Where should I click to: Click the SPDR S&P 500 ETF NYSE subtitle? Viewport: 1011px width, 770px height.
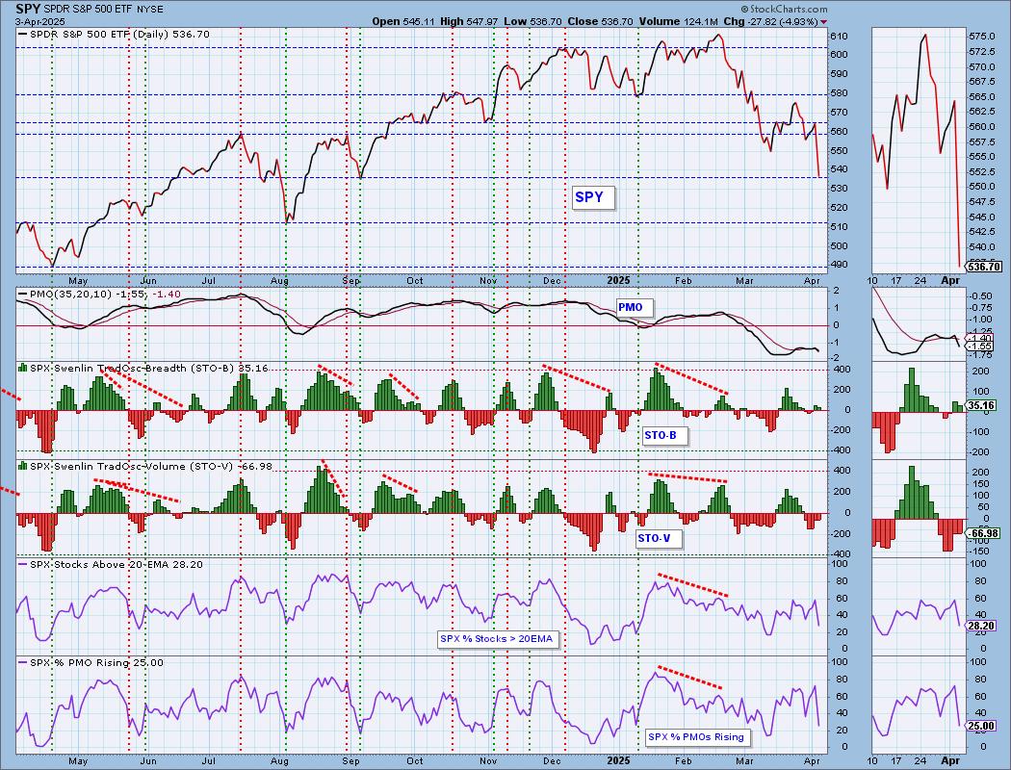tap(104, 9)
